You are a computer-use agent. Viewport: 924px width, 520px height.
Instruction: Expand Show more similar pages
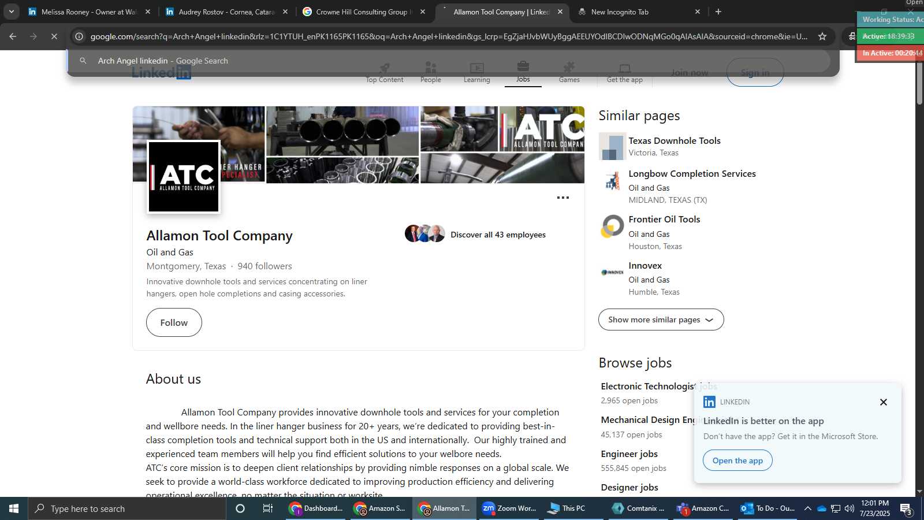(661, 320)
